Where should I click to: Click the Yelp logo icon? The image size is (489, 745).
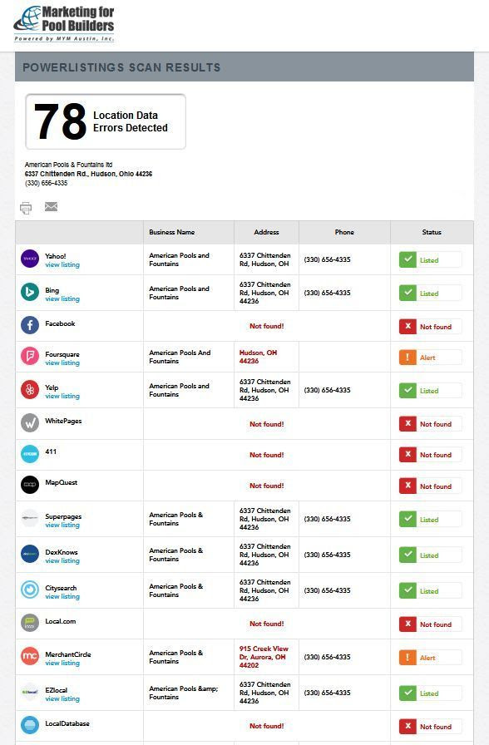30,390
